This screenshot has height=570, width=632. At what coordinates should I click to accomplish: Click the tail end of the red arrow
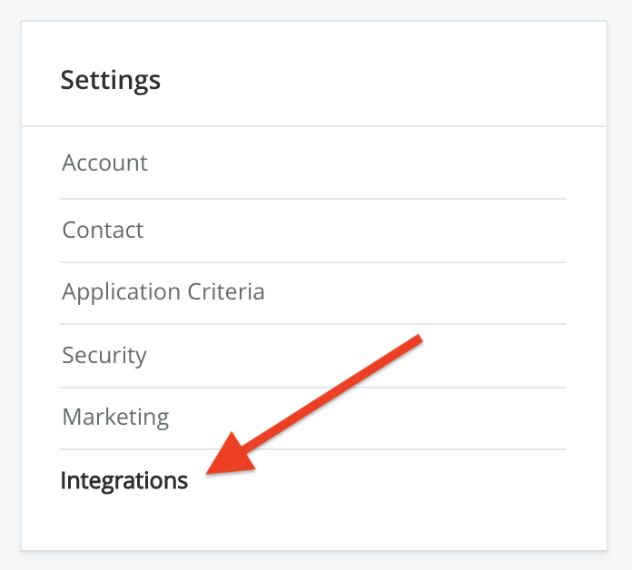click(420, 339)
